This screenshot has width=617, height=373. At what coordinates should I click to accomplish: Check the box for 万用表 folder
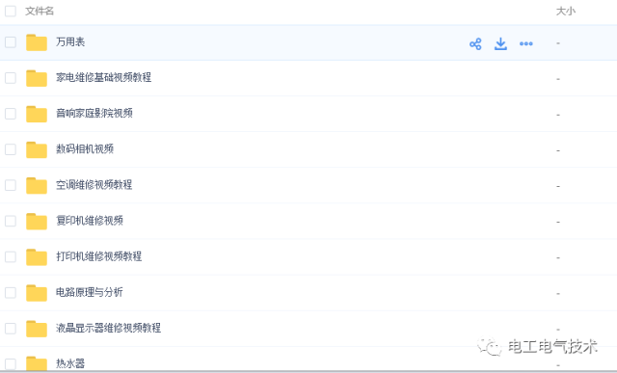pos(11,42)
